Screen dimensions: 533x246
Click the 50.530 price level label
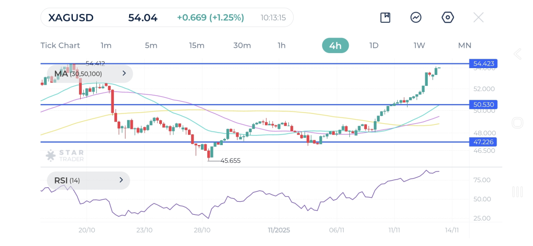(484, 105)
